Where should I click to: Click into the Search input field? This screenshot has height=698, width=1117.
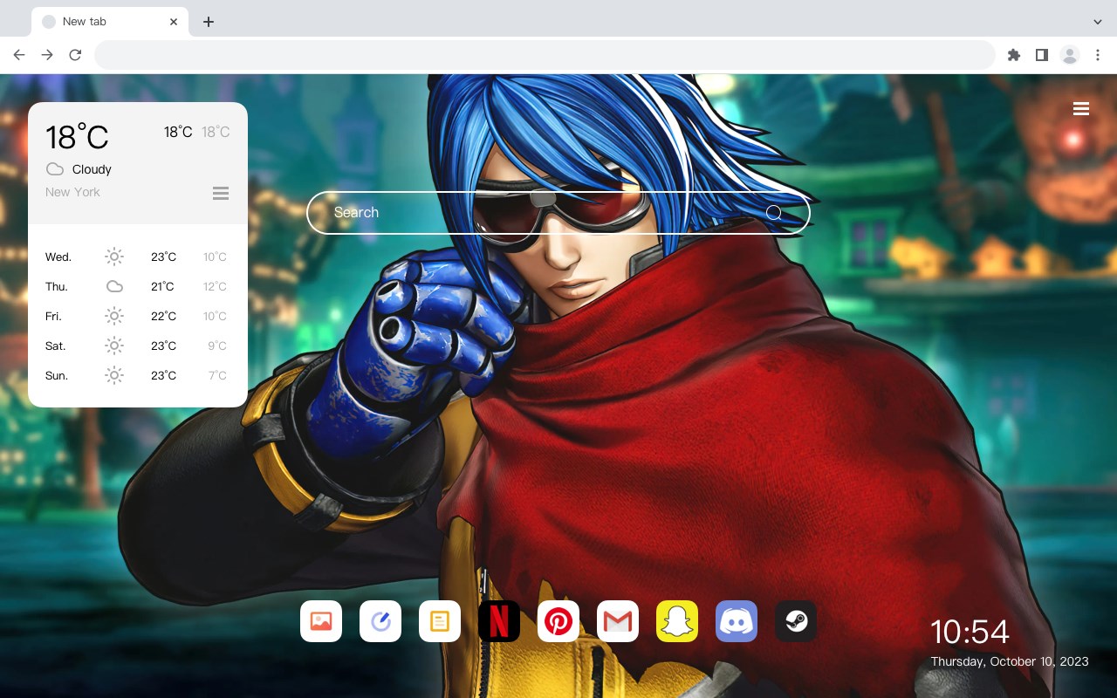pos(558,212)
